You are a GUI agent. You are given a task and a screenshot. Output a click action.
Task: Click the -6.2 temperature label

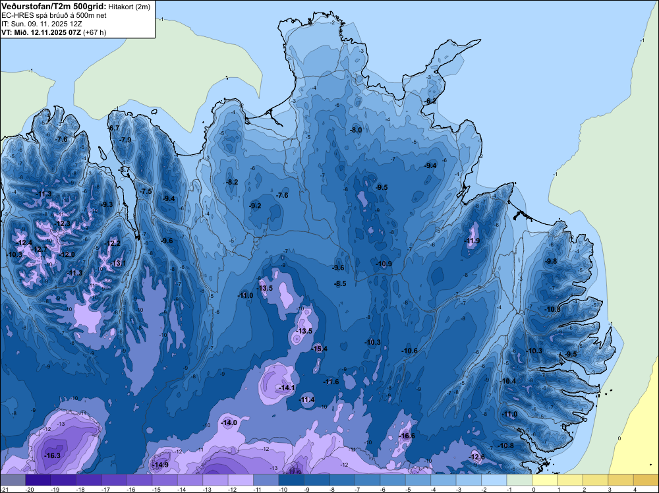click(431, 101)
